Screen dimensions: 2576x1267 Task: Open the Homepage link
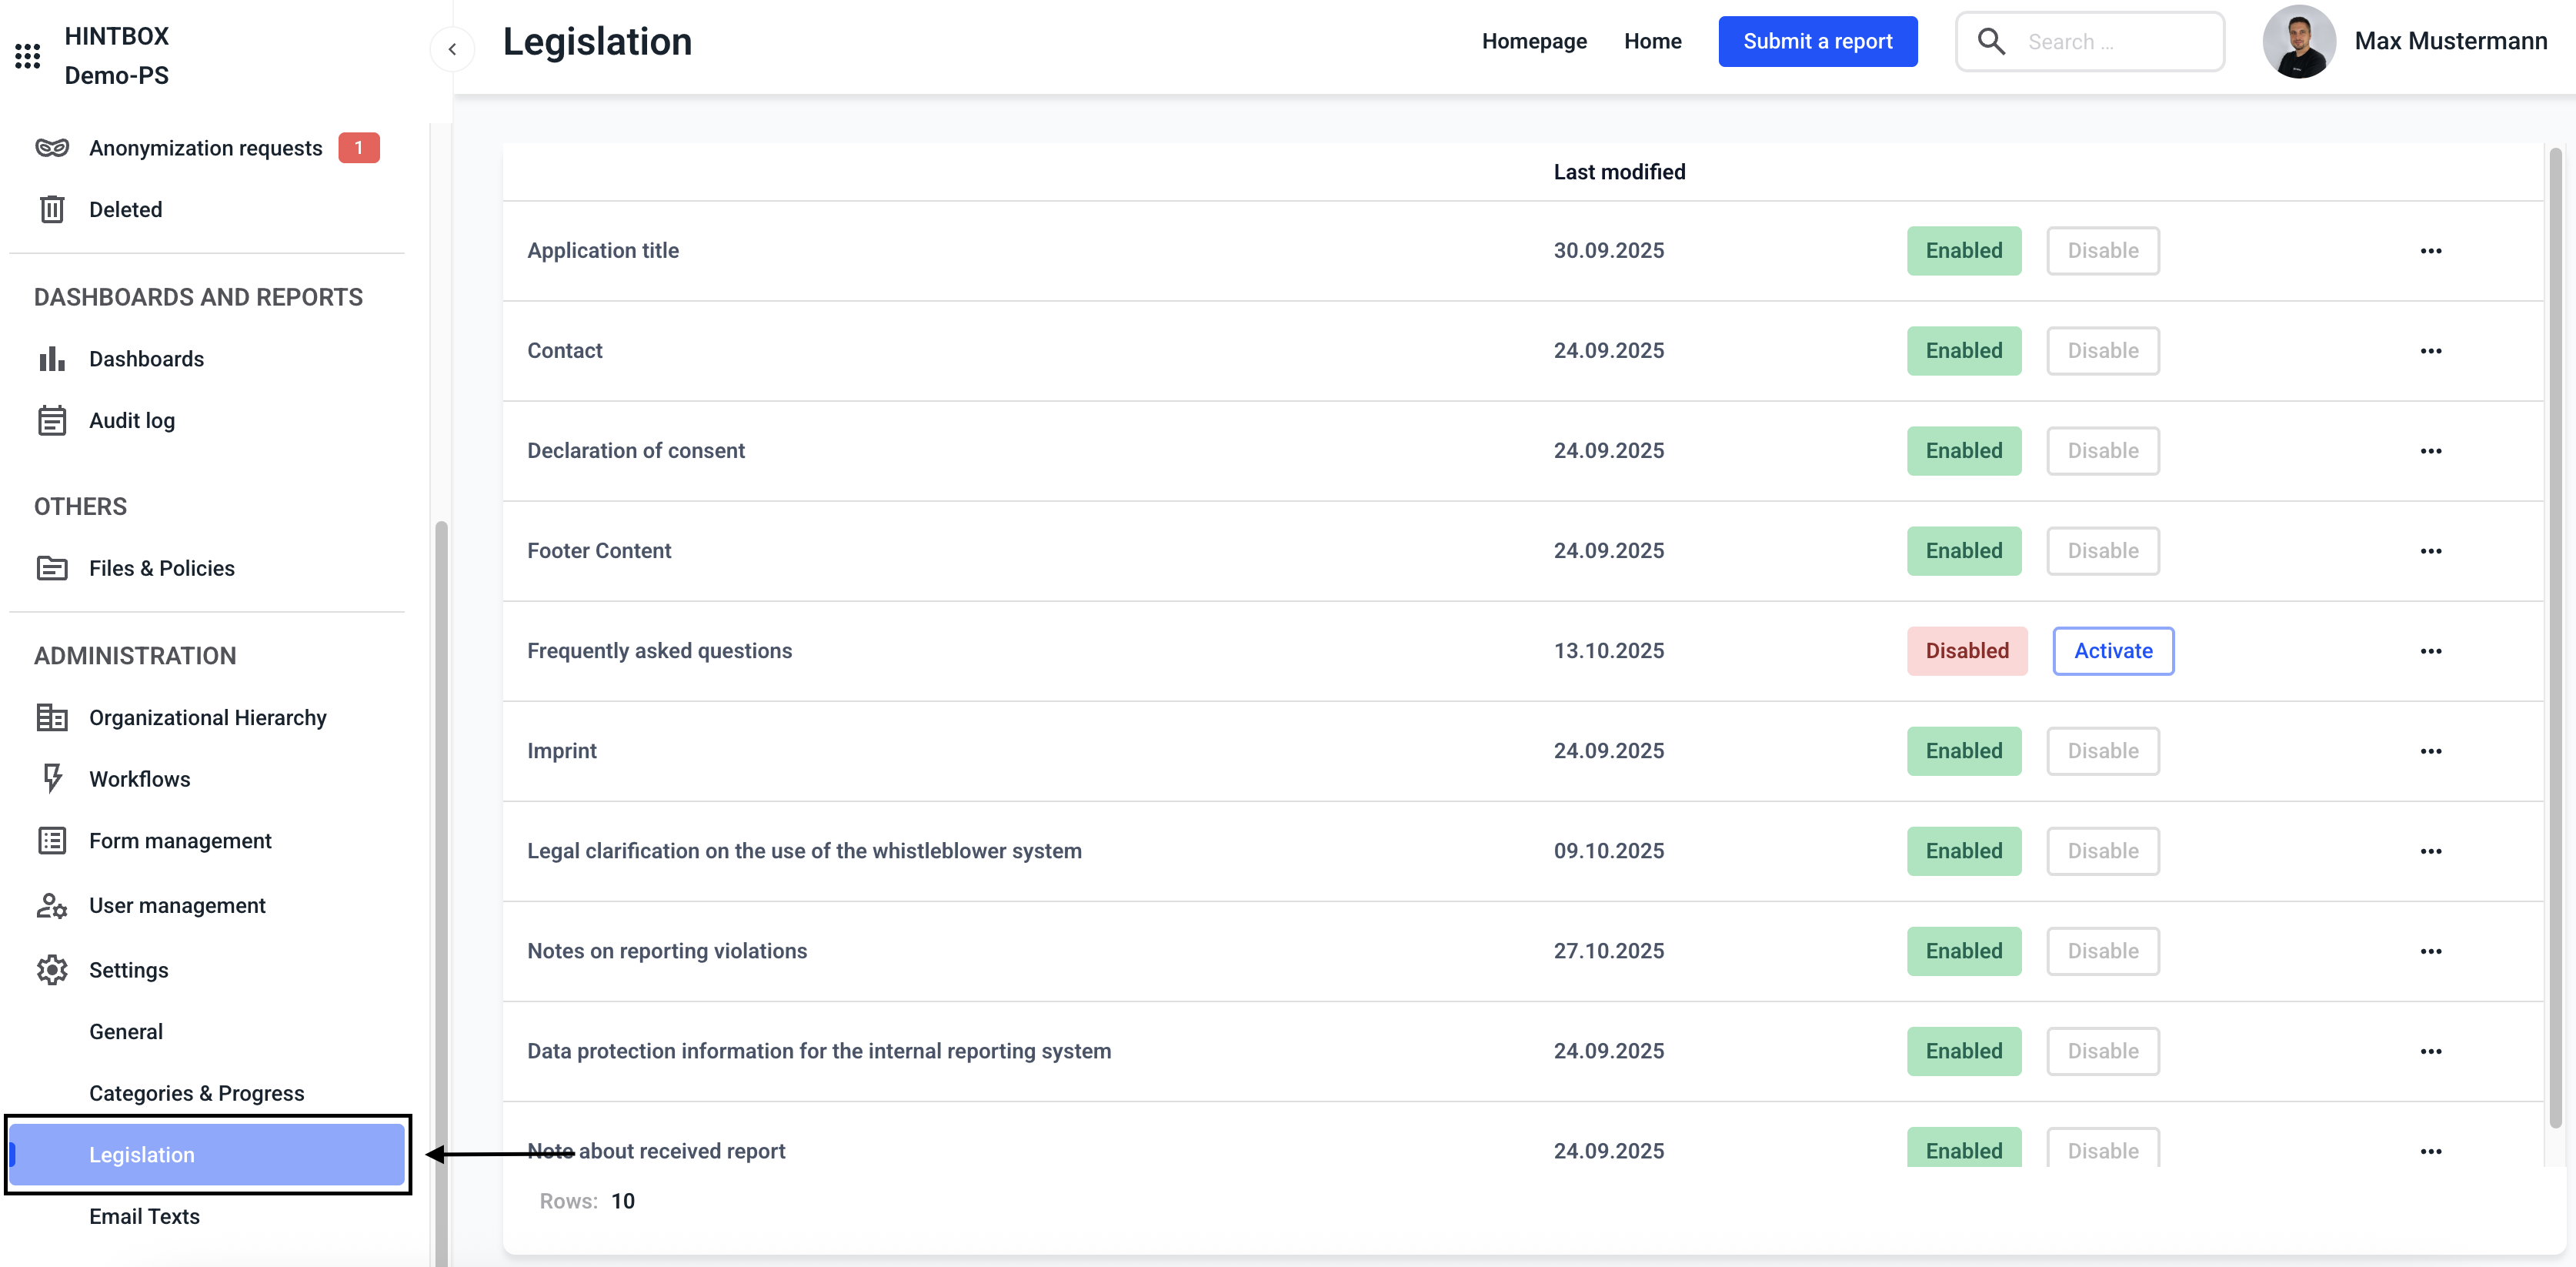pyautogui.click(x=1534, y=42)
